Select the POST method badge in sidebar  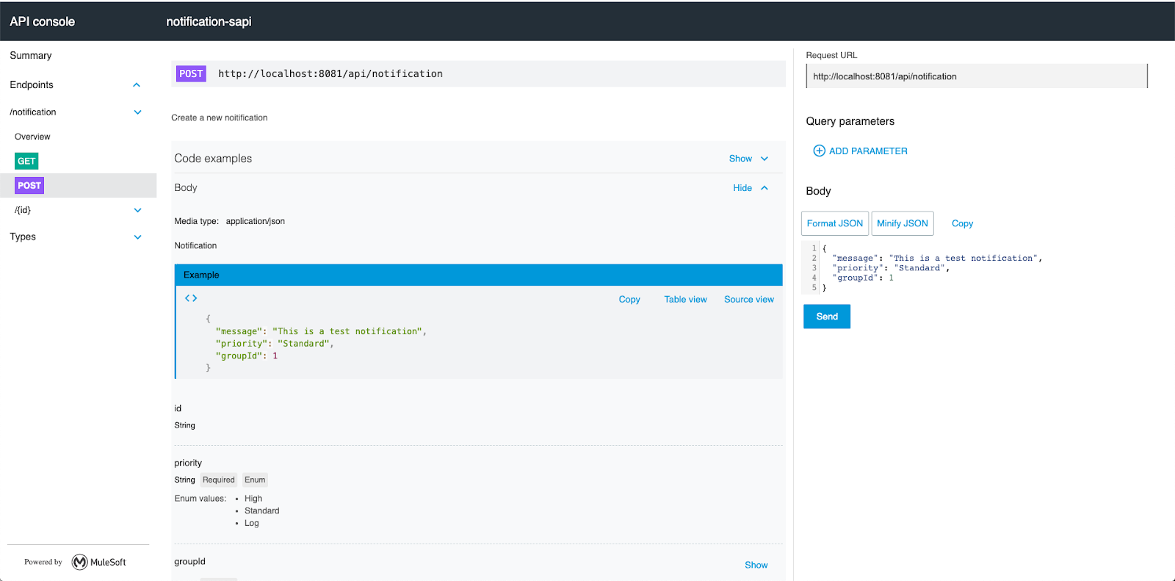pyautogui.click(x=29, y=186)
